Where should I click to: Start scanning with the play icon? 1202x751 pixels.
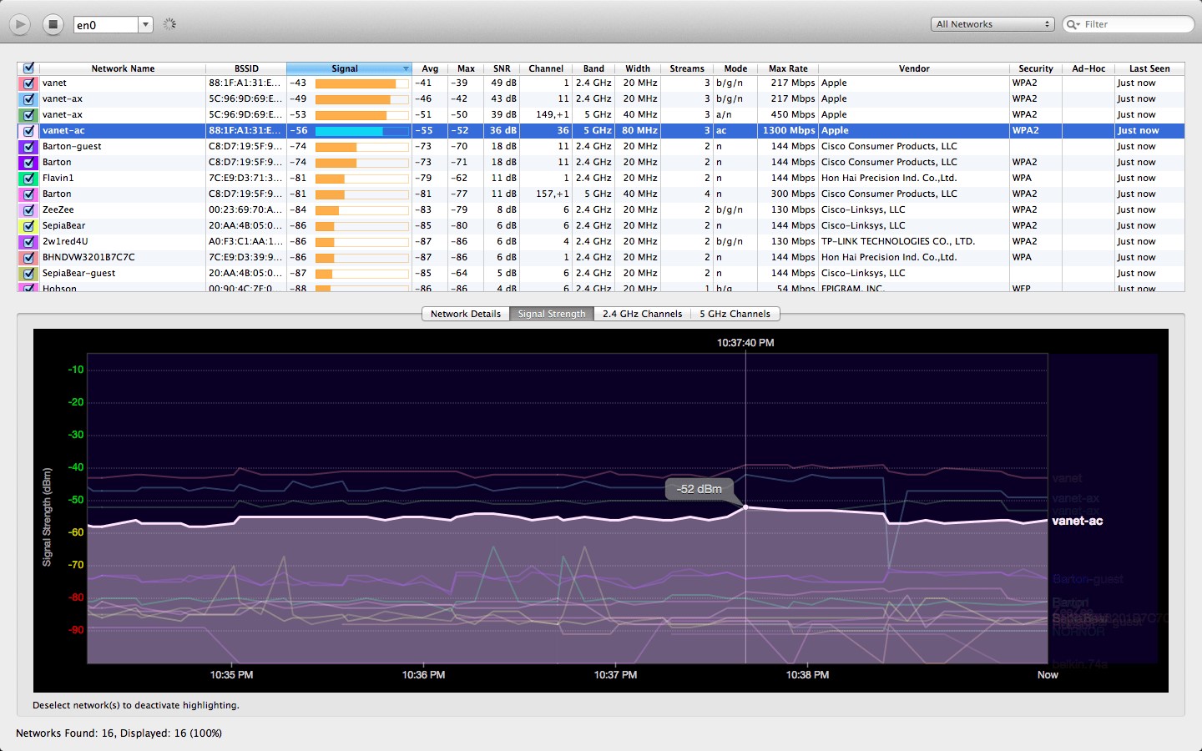19,24
